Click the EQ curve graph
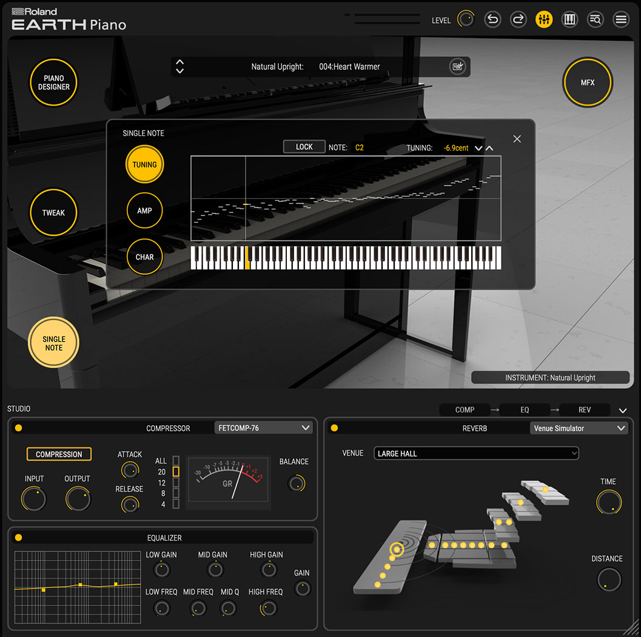Screen dimensions: 641x637 78,587
